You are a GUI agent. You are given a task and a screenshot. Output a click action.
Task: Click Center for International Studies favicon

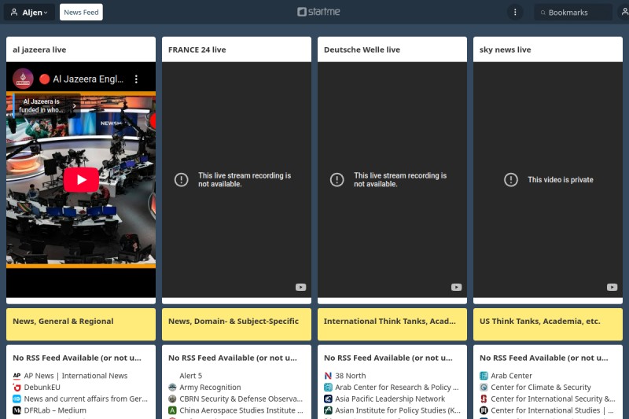[484, 410]
